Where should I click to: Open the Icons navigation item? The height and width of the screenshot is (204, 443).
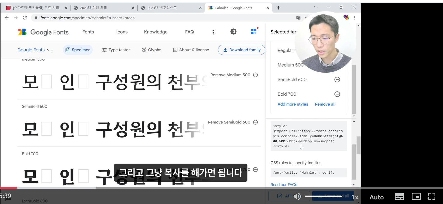click(122, 32)
